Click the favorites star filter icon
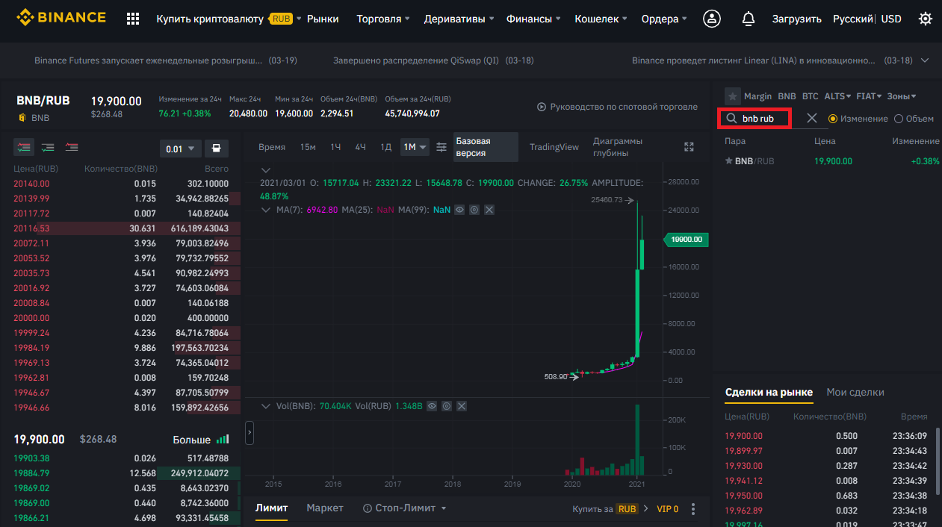This screenshot has width=942, height=527. click(733, 96)
